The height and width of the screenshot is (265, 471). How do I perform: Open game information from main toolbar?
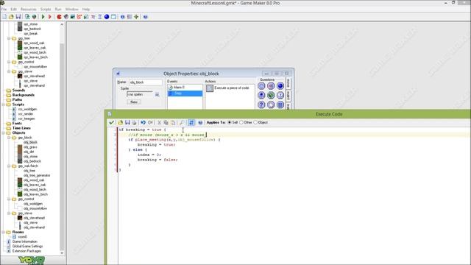click(x=123, y=17)
